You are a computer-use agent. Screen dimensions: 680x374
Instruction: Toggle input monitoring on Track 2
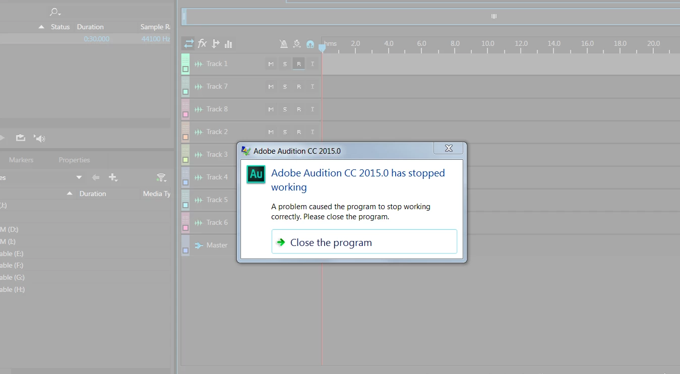point(313,132)
